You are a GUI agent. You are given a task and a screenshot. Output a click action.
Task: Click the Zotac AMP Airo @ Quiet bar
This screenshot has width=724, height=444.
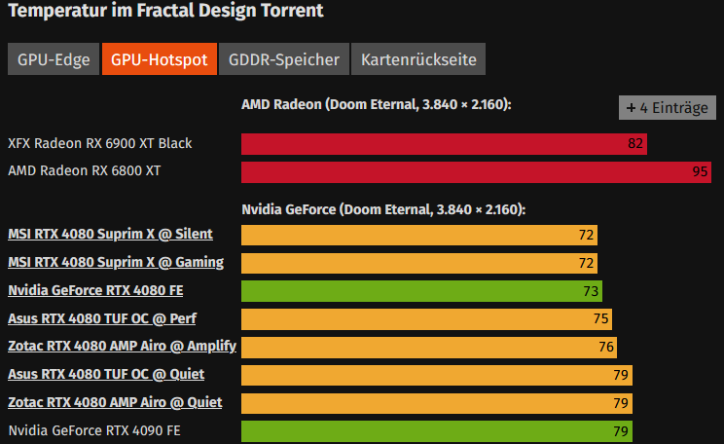(437, 403)
